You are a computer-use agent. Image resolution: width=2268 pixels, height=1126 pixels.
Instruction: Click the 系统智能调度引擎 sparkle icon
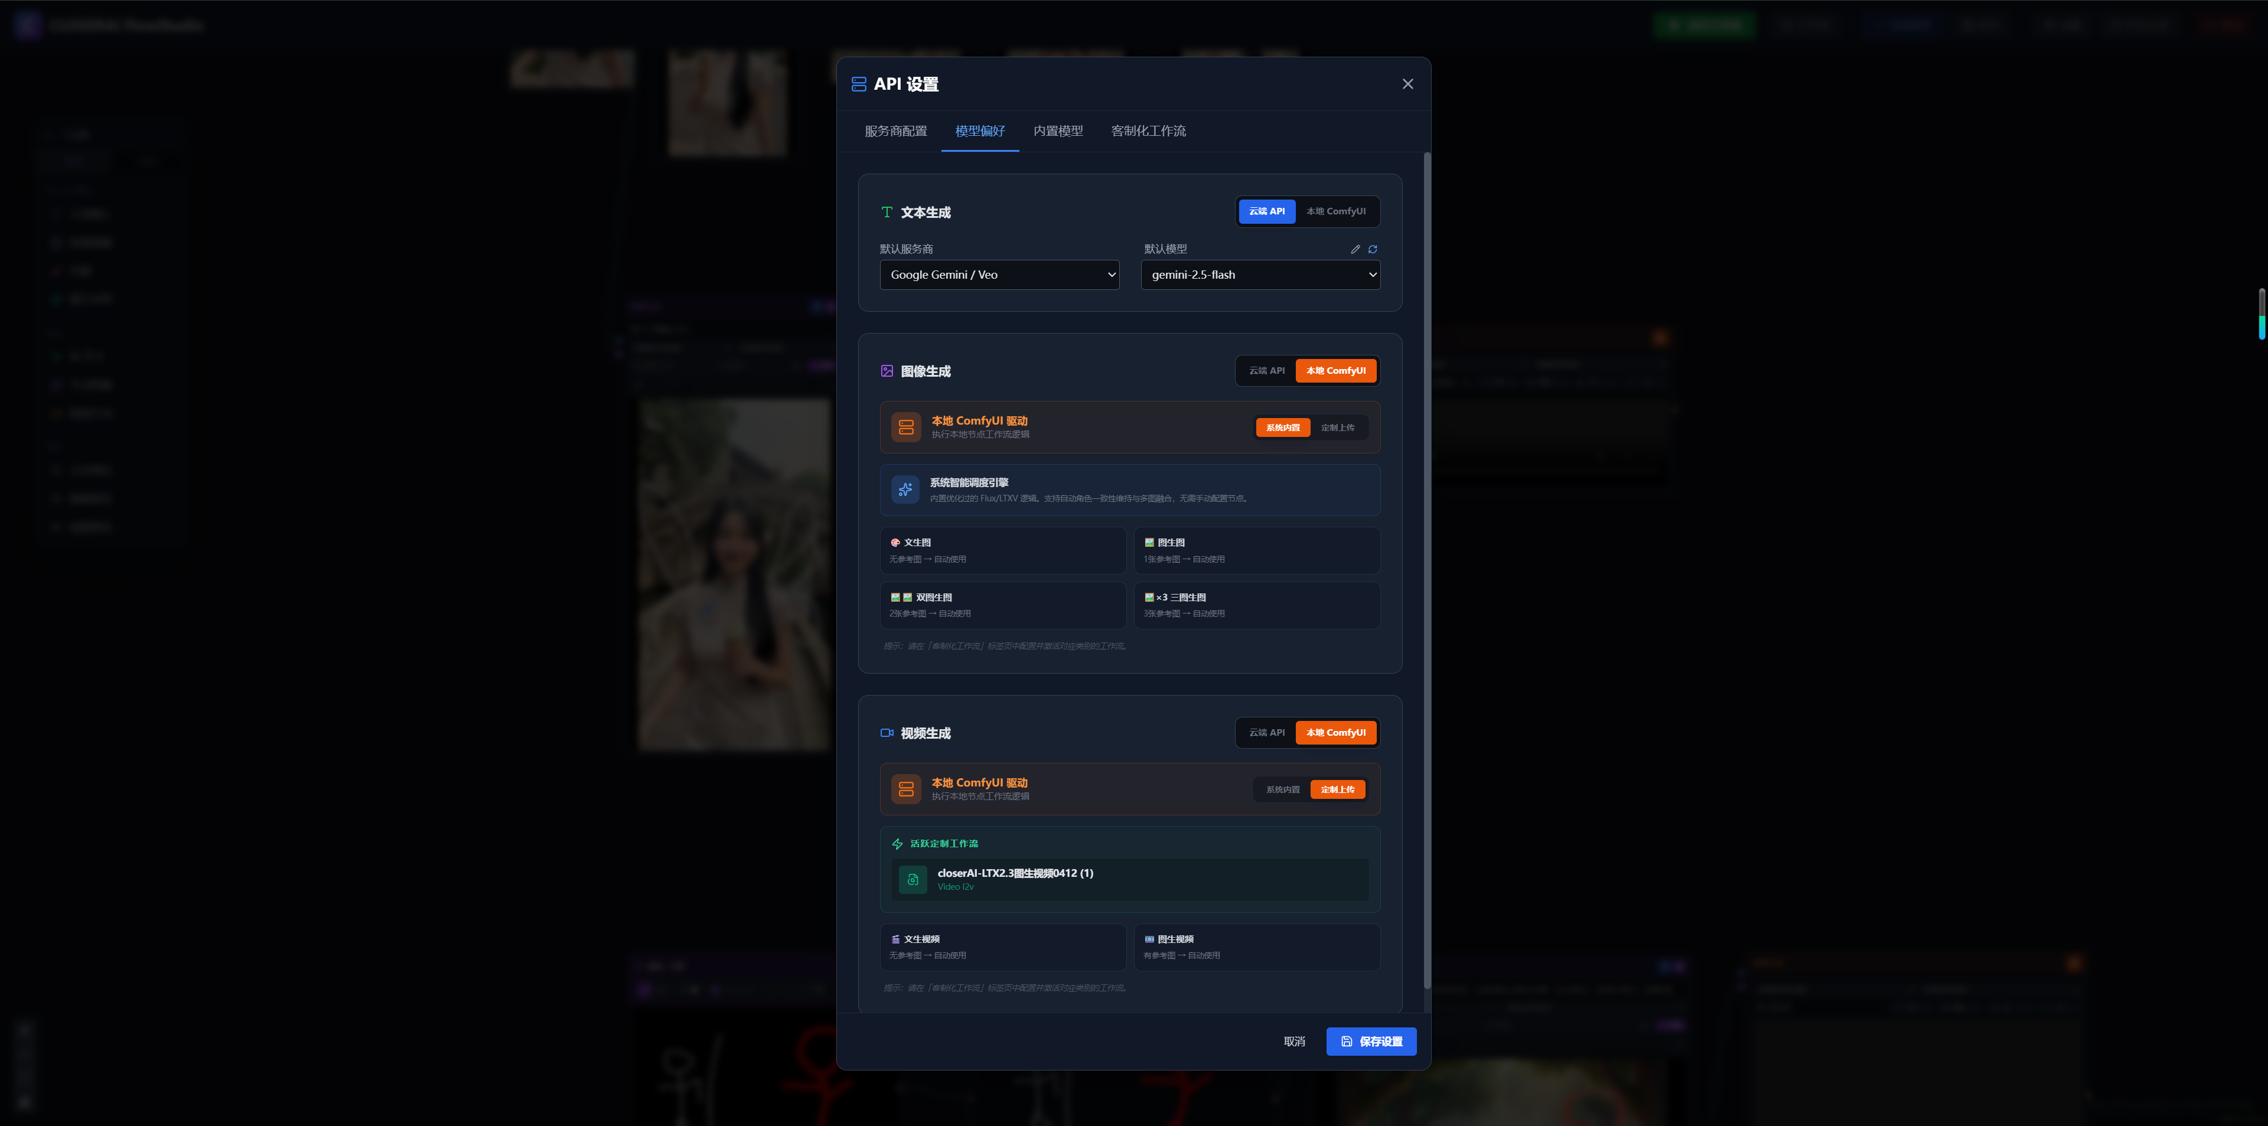coord(904,489)
